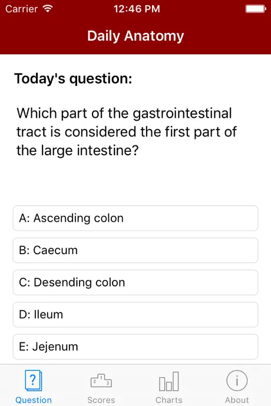
Task: Tap the Question tab label
Action: click(34, 400)
